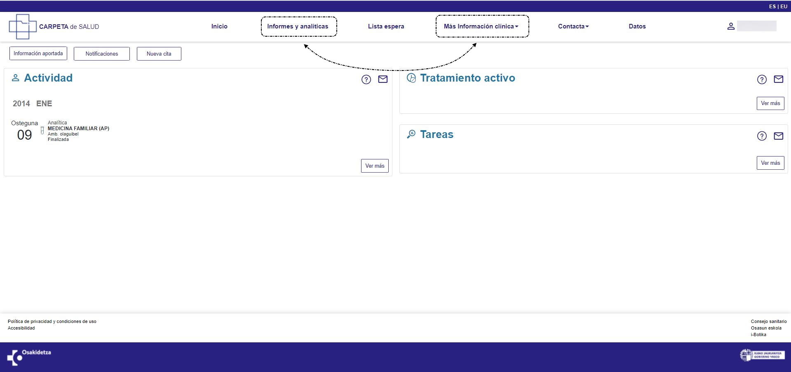Open help for Actividad section
This screenshot has width=791, height=372.
[366, 80]
